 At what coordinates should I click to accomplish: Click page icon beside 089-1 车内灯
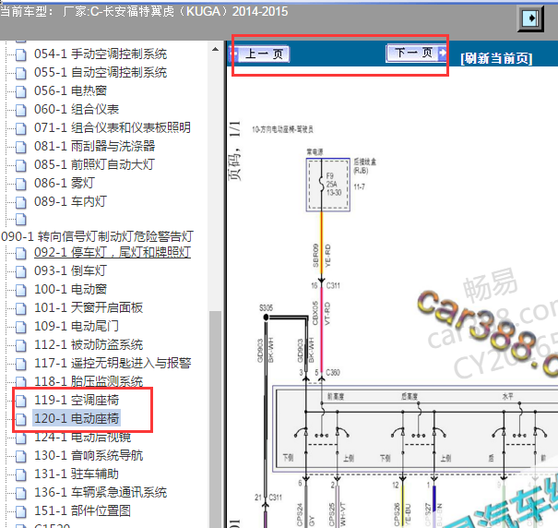pos(21,202)
